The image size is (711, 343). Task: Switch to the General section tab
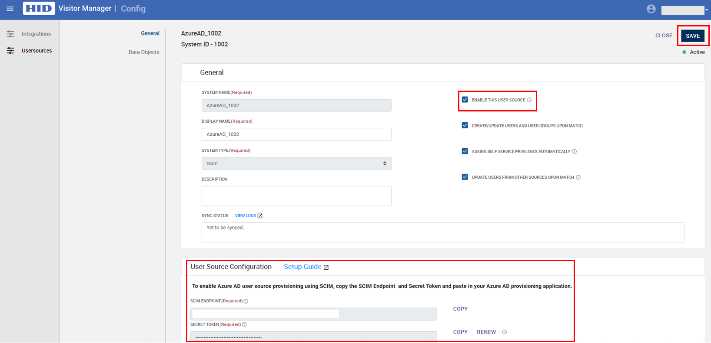point(150,33)
